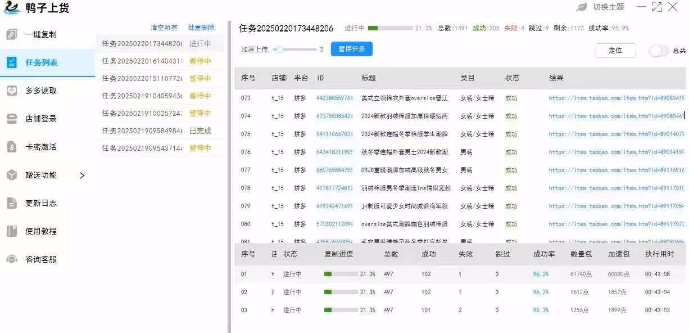Click title text jk制服可爱少女 in row 079
Image resolution: width=689 pixels, height=333 pixels.
[405, 206]
